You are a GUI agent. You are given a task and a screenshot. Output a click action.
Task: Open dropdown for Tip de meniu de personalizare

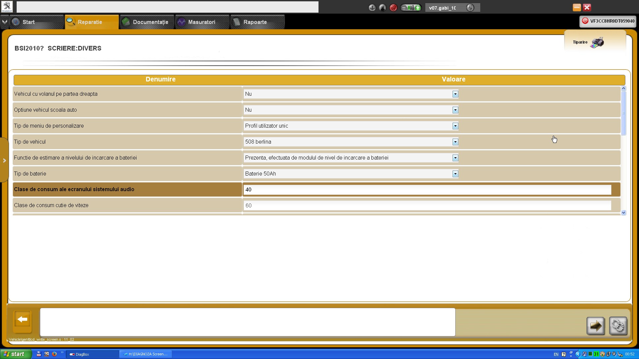pos(455,126)
